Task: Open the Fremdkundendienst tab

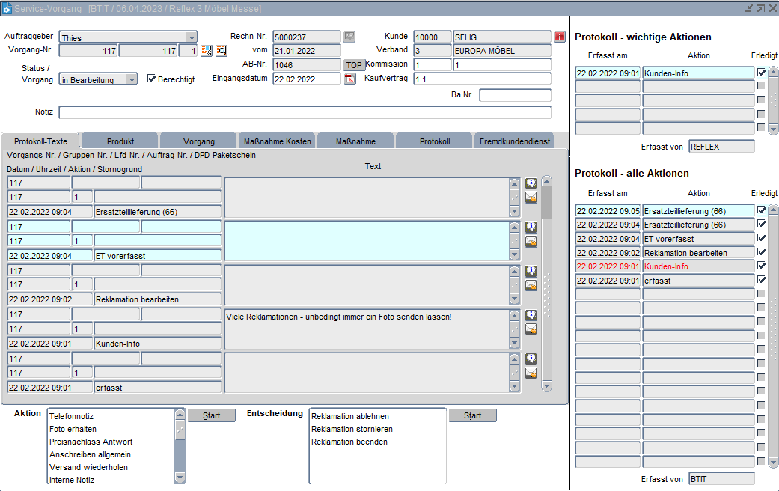Action: coord(515,141)
